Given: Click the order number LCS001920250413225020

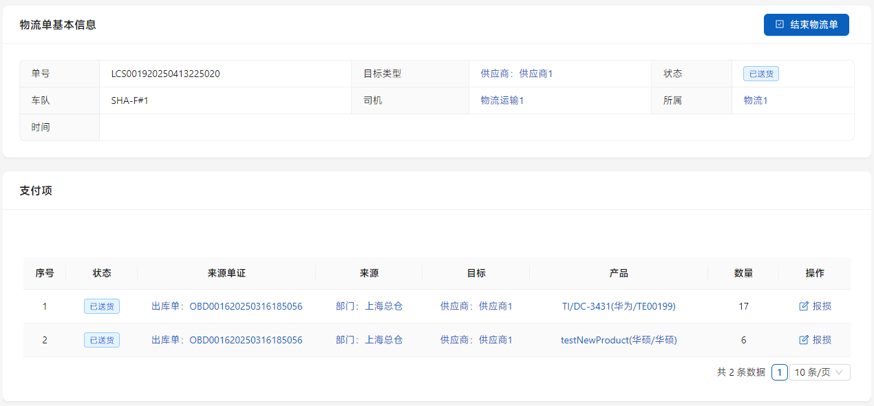Looking at the screenshot, I should coord(165,74).
